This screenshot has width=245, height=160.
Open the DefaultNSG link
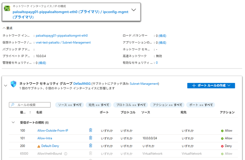coord(82,84)
